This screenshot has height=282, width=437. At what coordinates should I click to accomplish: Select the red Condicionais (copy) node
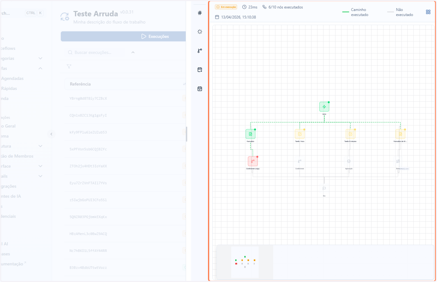pyautogui.click(x=253, y=161)
